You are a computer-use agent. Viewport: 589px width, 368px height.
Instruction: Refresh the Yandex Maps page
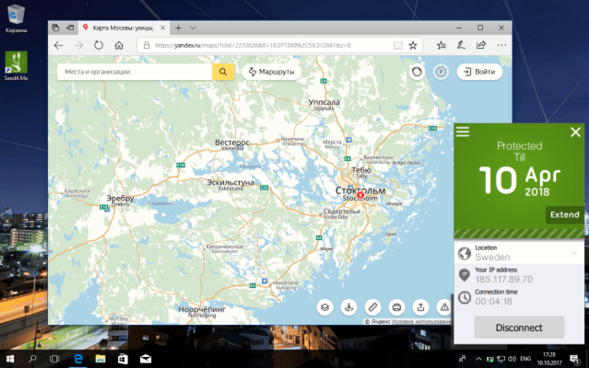(x=98, y=46)
